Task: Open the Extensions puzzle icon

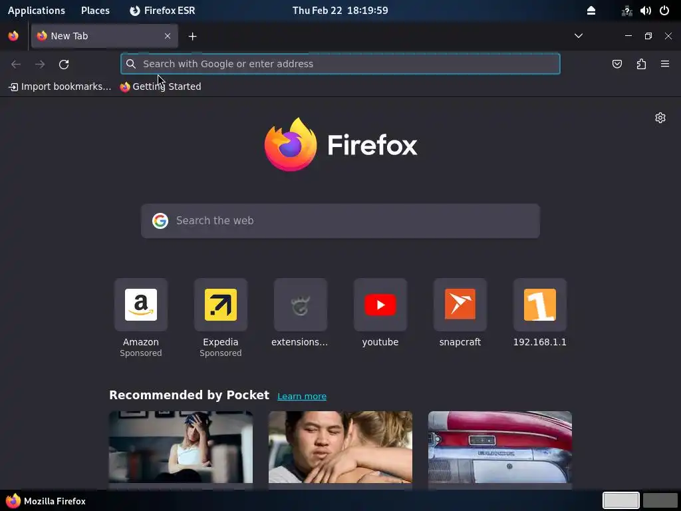Action: click(x=641, y=65)
